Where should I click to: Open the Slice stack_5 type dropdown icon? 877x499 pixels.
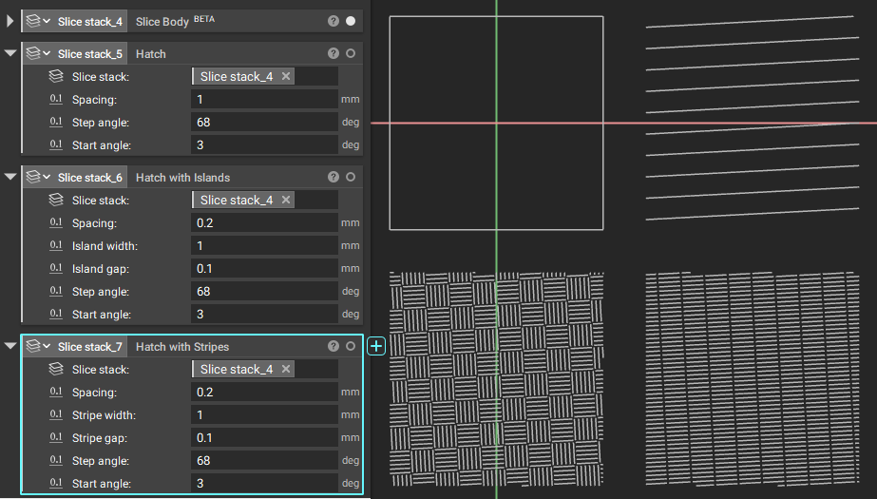pos(39,53)
